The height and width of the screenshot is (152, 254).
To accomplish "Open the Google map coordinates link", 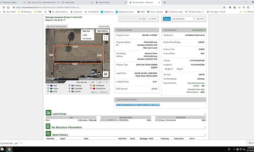I will tap(169, 69).
